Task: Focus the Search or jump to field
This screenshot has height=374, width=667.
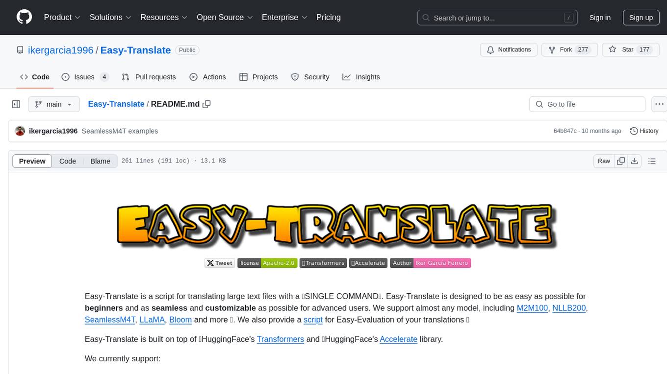Action: tap(498, 18)
